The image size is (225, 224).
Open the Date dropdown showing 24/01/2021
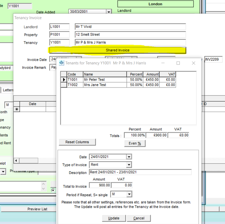coord(129,157)
